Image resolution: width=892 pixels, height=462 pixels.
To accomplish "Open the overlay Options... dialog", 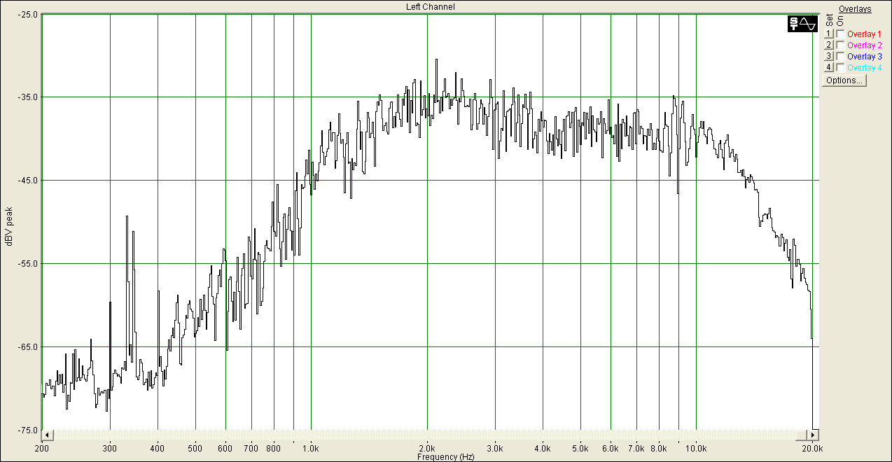I will 844,80.
